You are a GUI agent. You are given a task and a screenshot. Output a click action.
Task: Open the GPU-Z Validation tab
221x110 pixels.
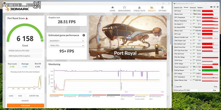click(200, 8)
